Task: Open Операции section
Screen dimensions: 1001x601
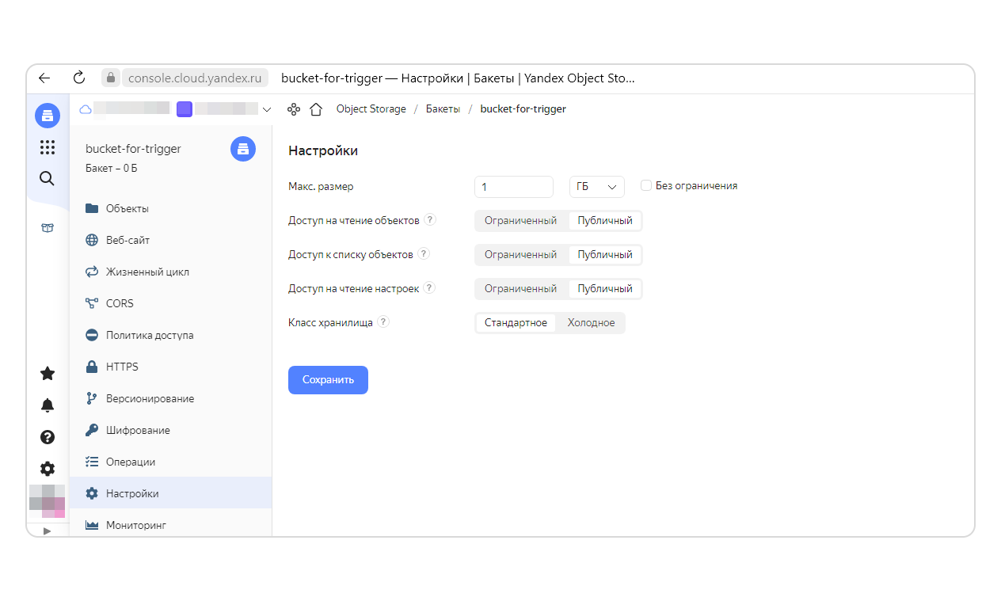Action: 170,462
